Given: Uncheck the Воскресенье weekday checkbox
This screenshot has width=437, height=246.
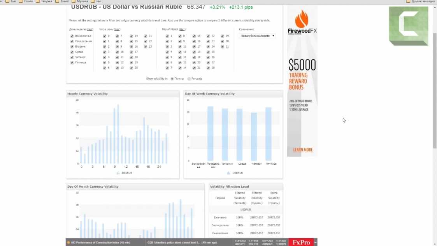Looking at the screenshot, I should (x=72, y=36).
